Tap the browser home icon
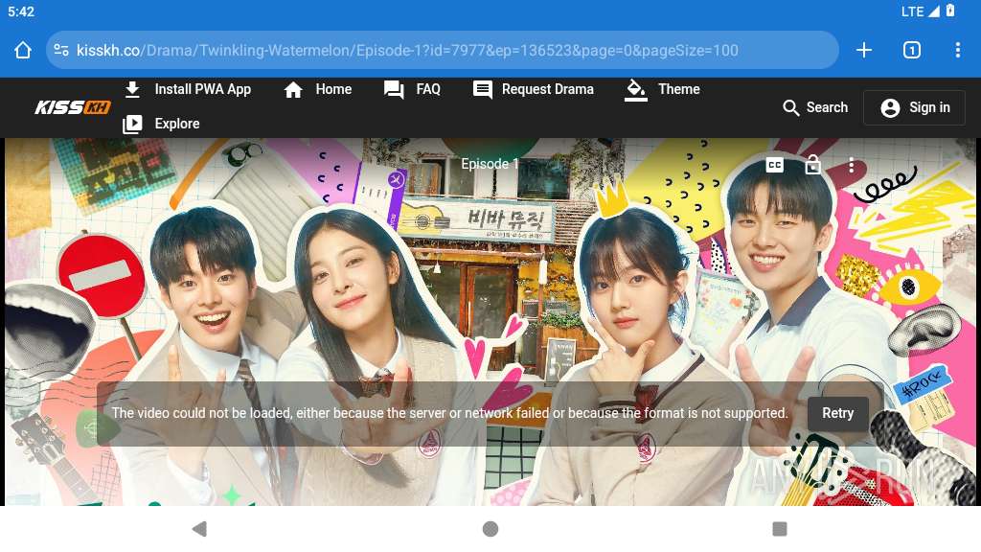Viewport: 981px width, 552px height. 23,50
